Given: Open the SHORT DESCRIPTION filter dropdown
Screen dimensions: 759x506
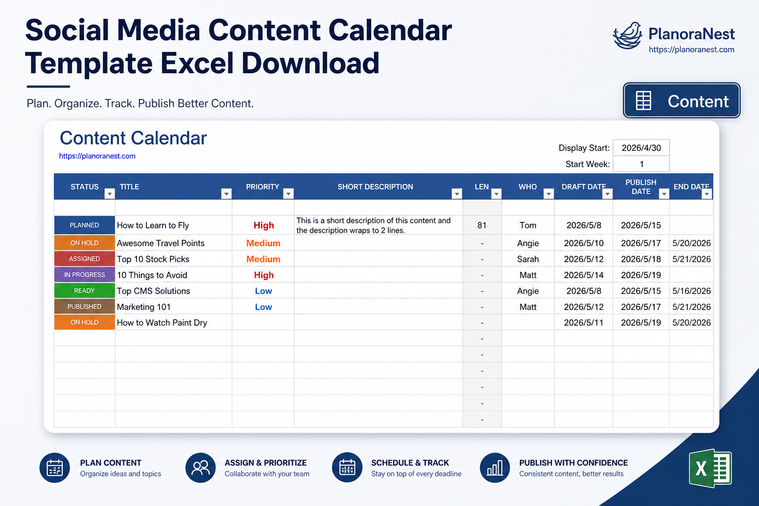Looking at the screenshot, I should coord(457,194).
